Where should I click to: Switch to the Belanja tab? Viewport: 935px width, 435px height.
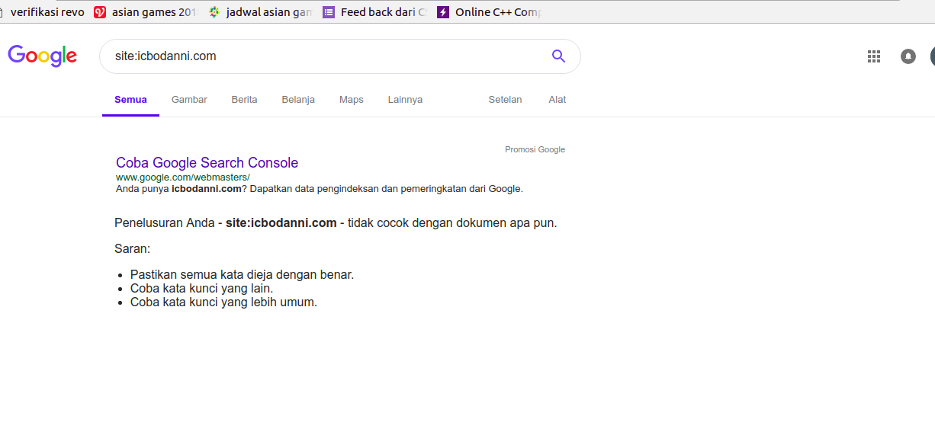(298, 100)
